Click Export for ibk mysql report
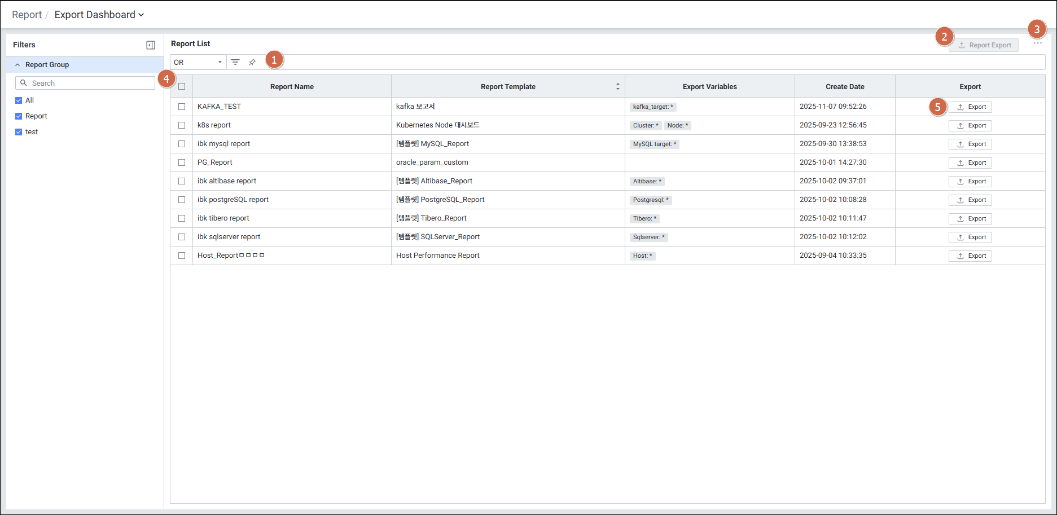Image resolution: width=1057 pixels, height=515 pixels. coord(970,144)
